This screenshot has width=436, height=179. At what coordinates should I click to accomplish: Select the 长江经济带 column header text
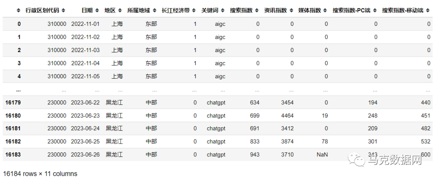(176, 10)
